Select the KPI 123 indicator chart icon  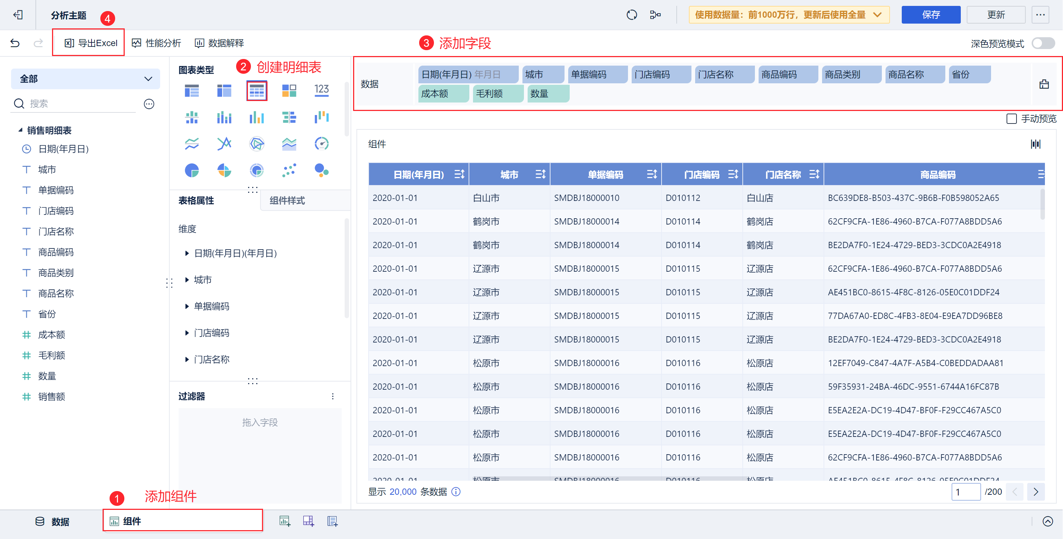[321, 90]
